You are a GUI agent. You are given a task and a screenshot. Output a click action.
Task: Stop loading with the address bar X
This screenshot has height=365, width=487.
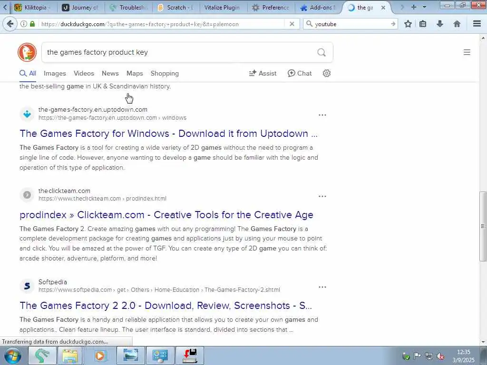pos(292,24)
